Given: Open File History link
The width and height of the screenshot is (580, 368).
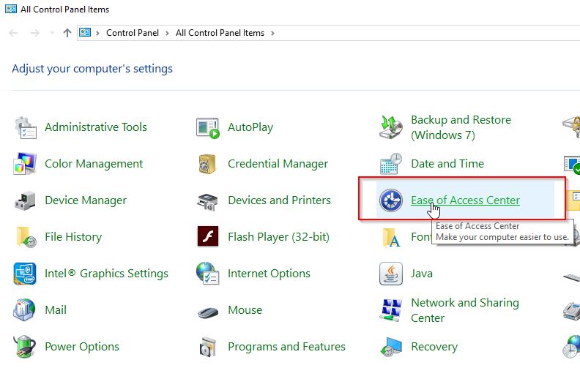Looking at the screenshot, I should tap(73, 237).
